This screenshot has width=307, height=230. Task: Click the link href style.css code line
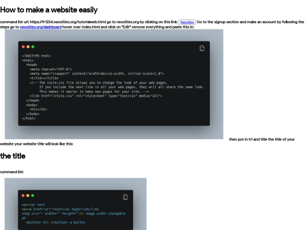coord(96,96)
